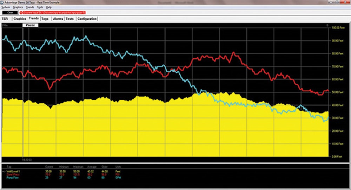Screen dimensions: 351x190
Task: Open the Graphics menu in menu bar
Action: coord(18,7)
